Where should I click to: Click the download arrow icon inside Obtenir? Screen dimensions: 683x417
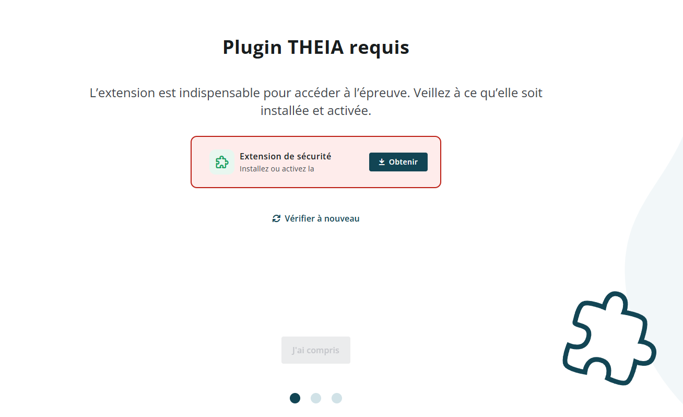point(382,162)
